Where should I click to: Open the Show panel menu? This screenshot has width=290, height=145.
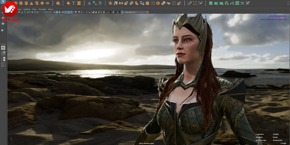click(34, 9)
